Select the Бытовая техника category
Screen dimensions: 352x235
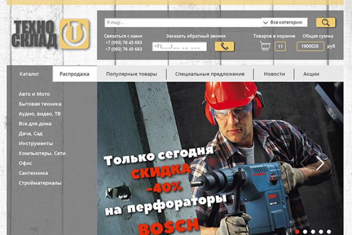pyautogui.click(x=40, y=104)
